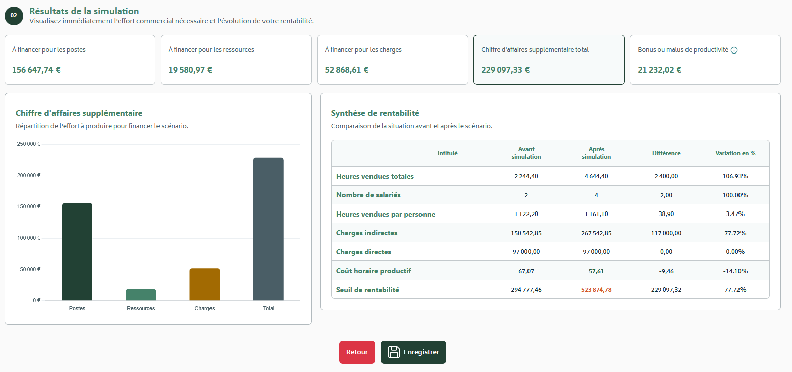
Task: Click the Différence column header
Action: [x=666, y=153]
